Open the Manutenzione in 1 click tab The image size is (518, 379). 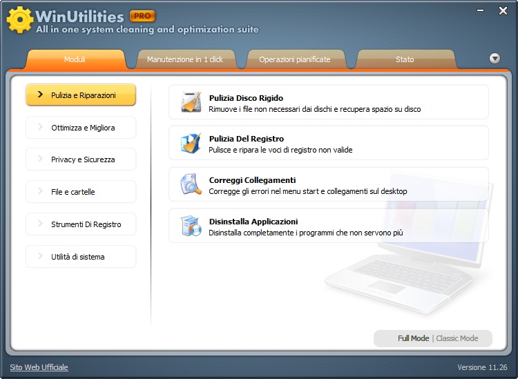click(x=185, y=59)
